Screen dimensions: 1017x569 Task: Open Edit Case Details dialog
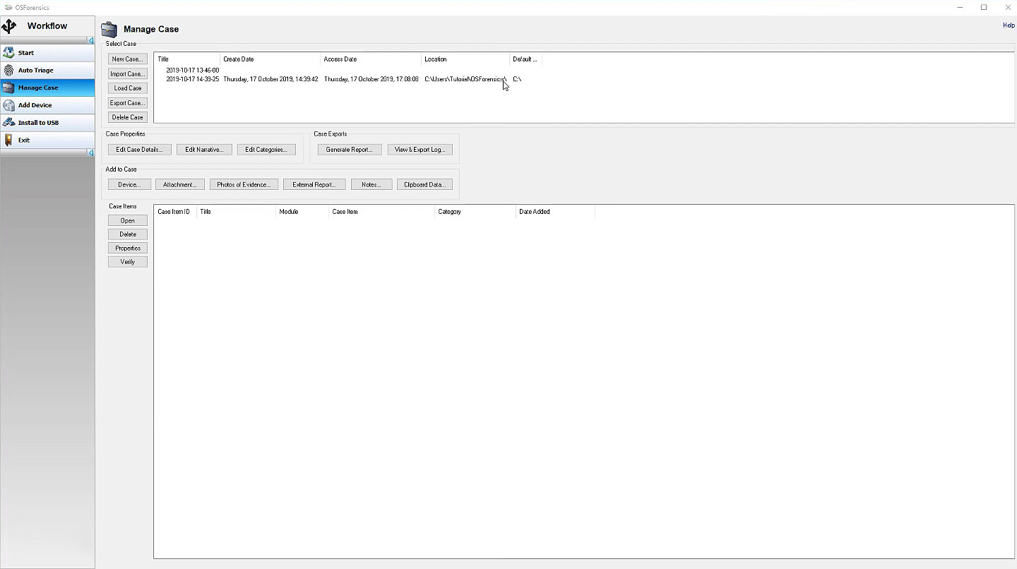tap(139, 150)
